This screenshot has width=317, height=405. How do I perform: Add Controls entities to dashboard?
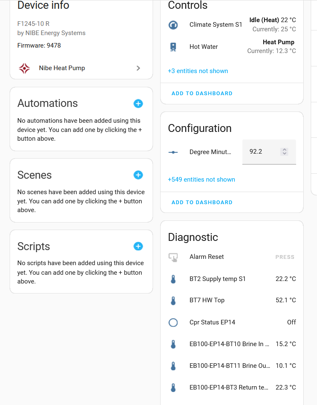tap(202, 94)
